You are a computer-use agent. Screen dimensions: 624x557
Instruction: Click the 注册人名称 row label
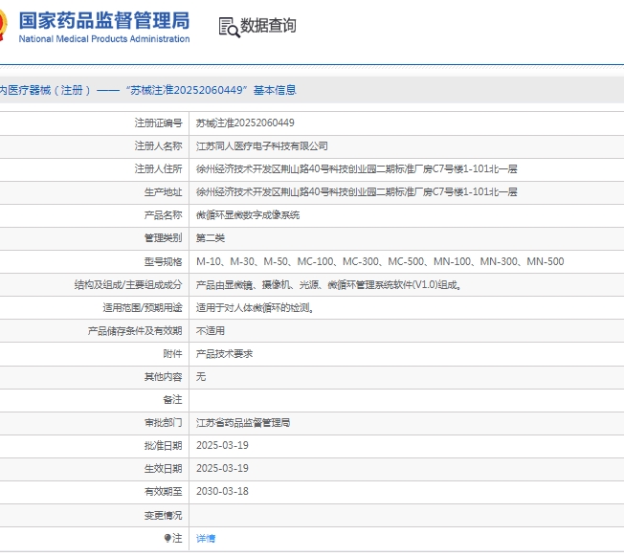click(x=158, y=146)
